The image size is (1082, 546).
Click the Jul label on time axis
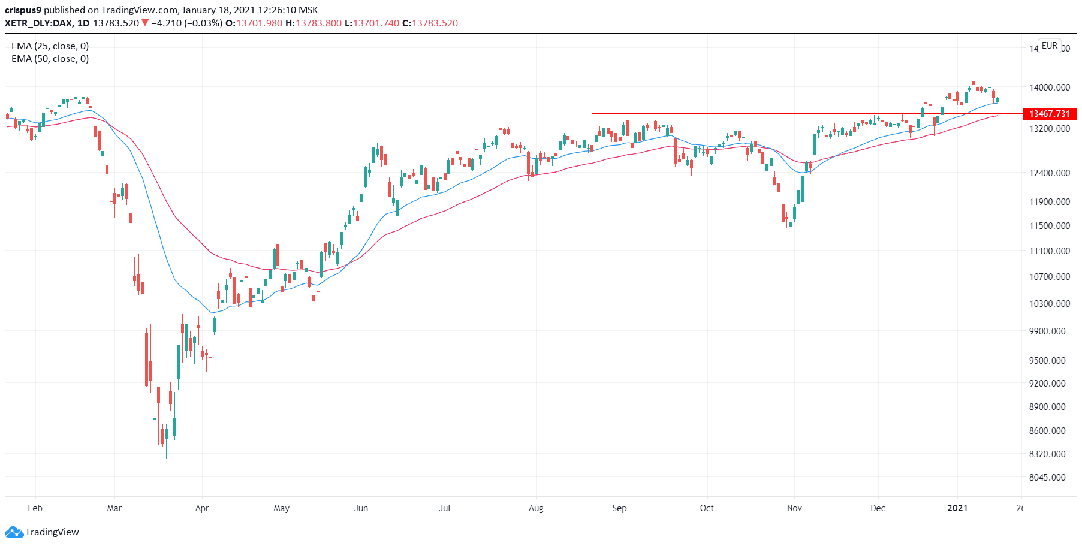445,508
